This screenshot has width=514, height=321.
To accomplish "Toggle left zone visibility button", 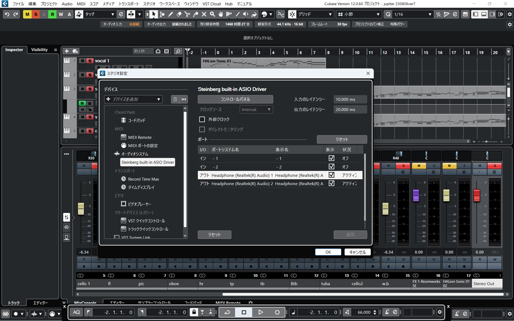I will [x=476, y=14].
